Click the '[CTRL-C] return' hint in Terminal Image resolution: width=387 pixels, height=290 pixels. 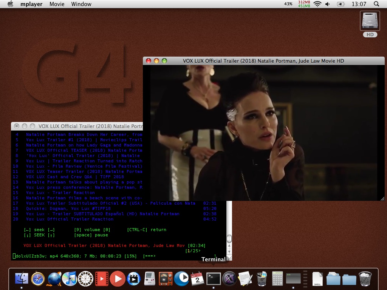(x=147, y=230)
